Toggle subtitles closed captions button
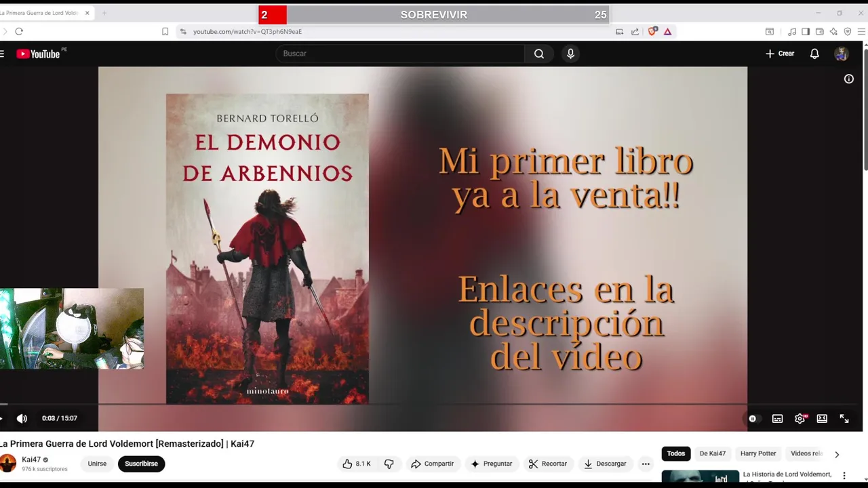The image size is (868, 488). click(778, 419)
